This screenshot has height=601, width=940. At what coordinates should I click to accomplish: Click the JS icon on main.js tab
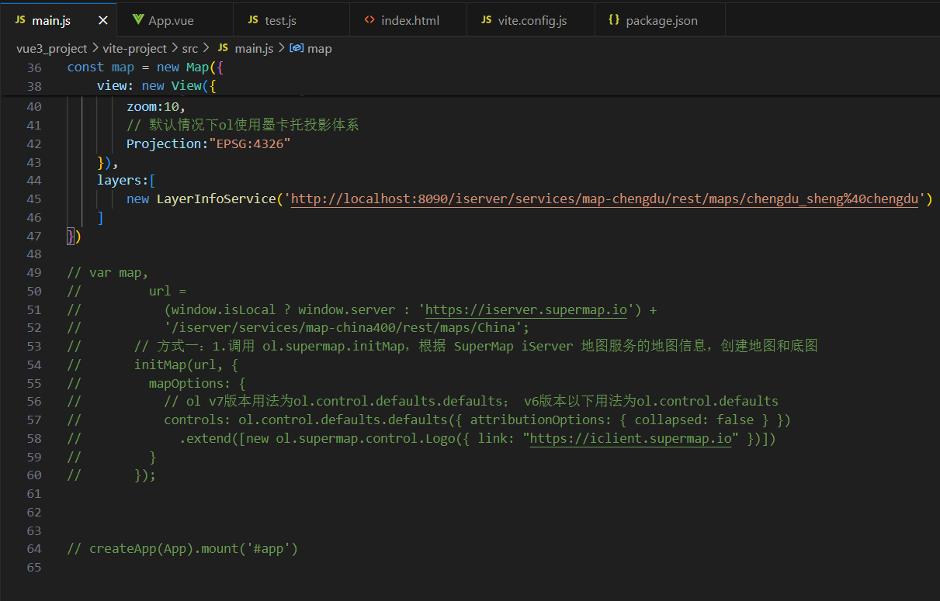tap(20, 20)
